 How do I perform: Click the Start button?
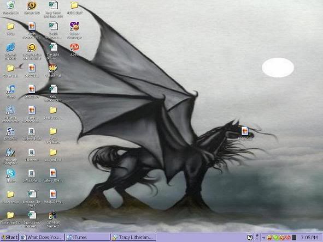coord(9,237)
